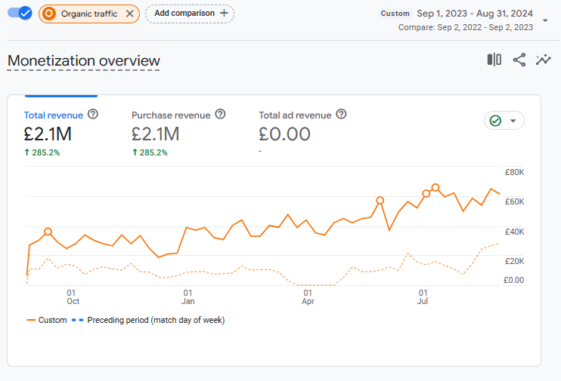
Task: Click the orange Organic traffic circle icon
Action: [49, 14]
